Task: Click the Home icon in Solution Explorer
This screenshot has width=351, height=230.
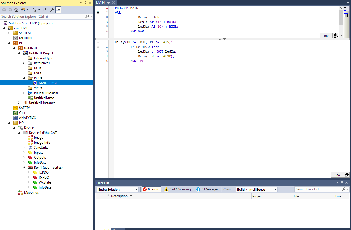Action: [x=16, y=10]
